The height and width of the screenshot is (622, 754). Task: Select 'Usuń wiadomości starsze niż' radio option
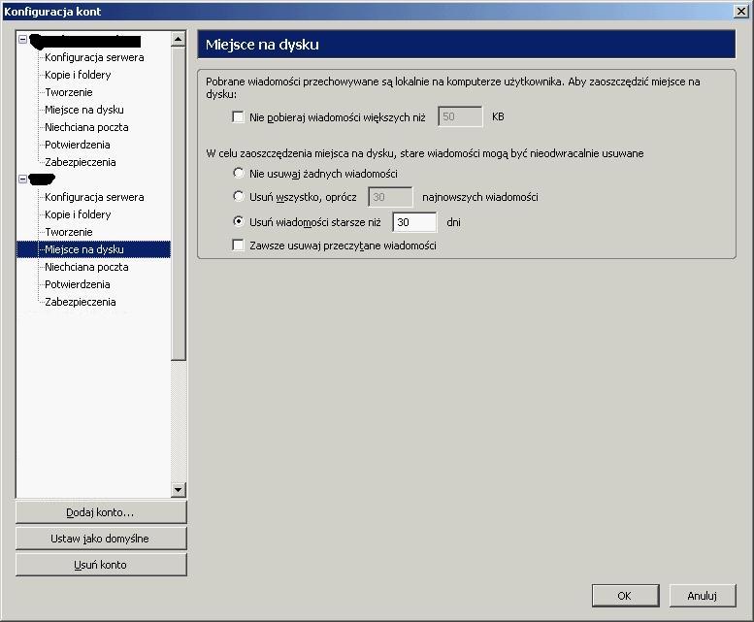click(238, 221)
